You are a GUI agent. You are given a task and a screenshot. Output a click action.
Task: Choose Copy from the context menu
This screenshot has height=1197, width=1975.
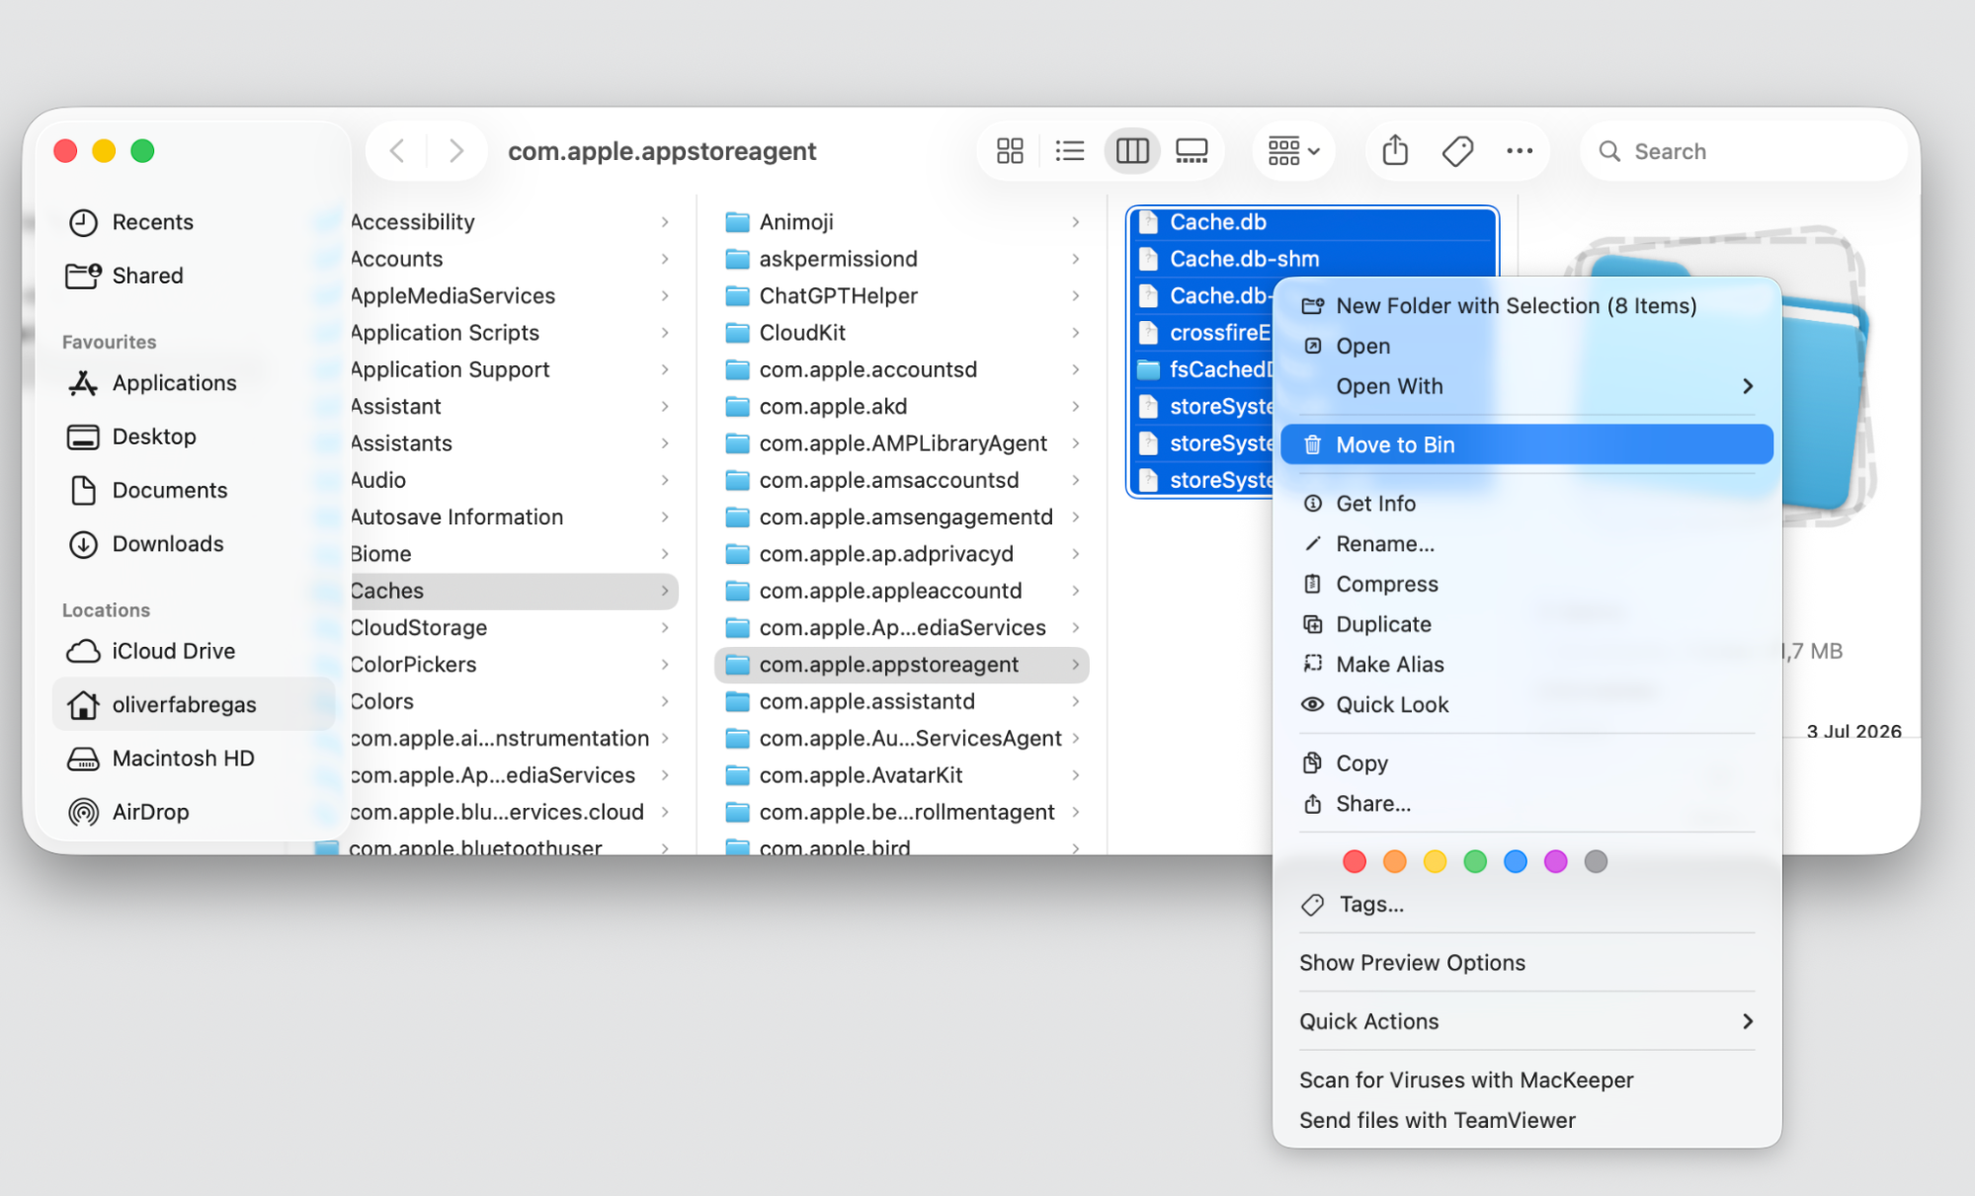pyautogui.click(x=1526, y=763)
